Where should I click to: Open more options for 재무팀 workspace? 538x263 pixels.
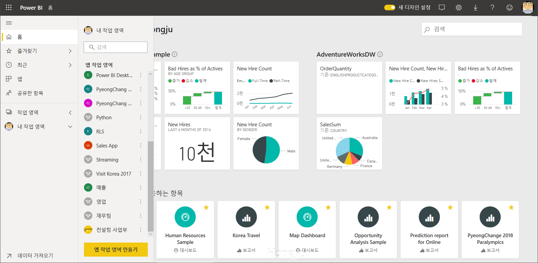click(141, 216)
